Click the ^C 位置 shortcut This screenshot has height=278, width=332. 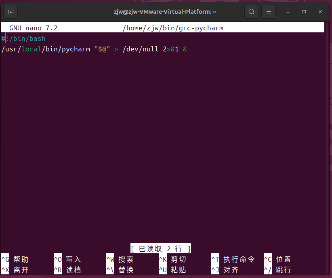277,259
